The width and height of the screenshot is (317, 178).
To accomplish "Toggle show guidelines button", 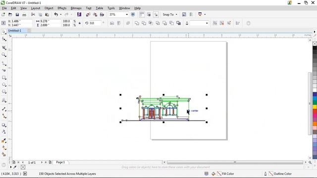I will click(156, 14).
